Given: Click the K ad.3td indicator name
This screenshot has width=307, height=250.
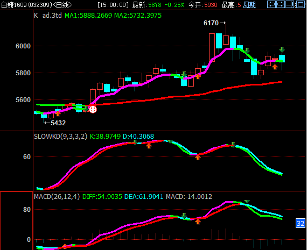Looking at the screenshot, I should [48, 16].
